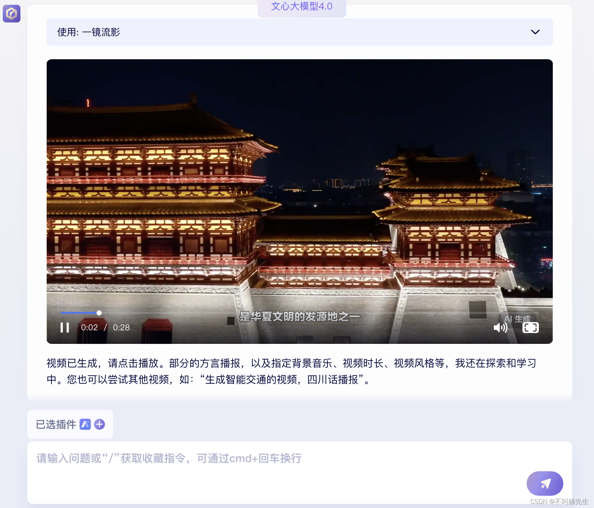
Task: Click the video progress slider handle
Action: pos(99,313)
